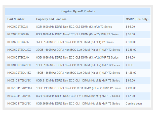Click part number KHX21C11T2K2/16X

20,88
